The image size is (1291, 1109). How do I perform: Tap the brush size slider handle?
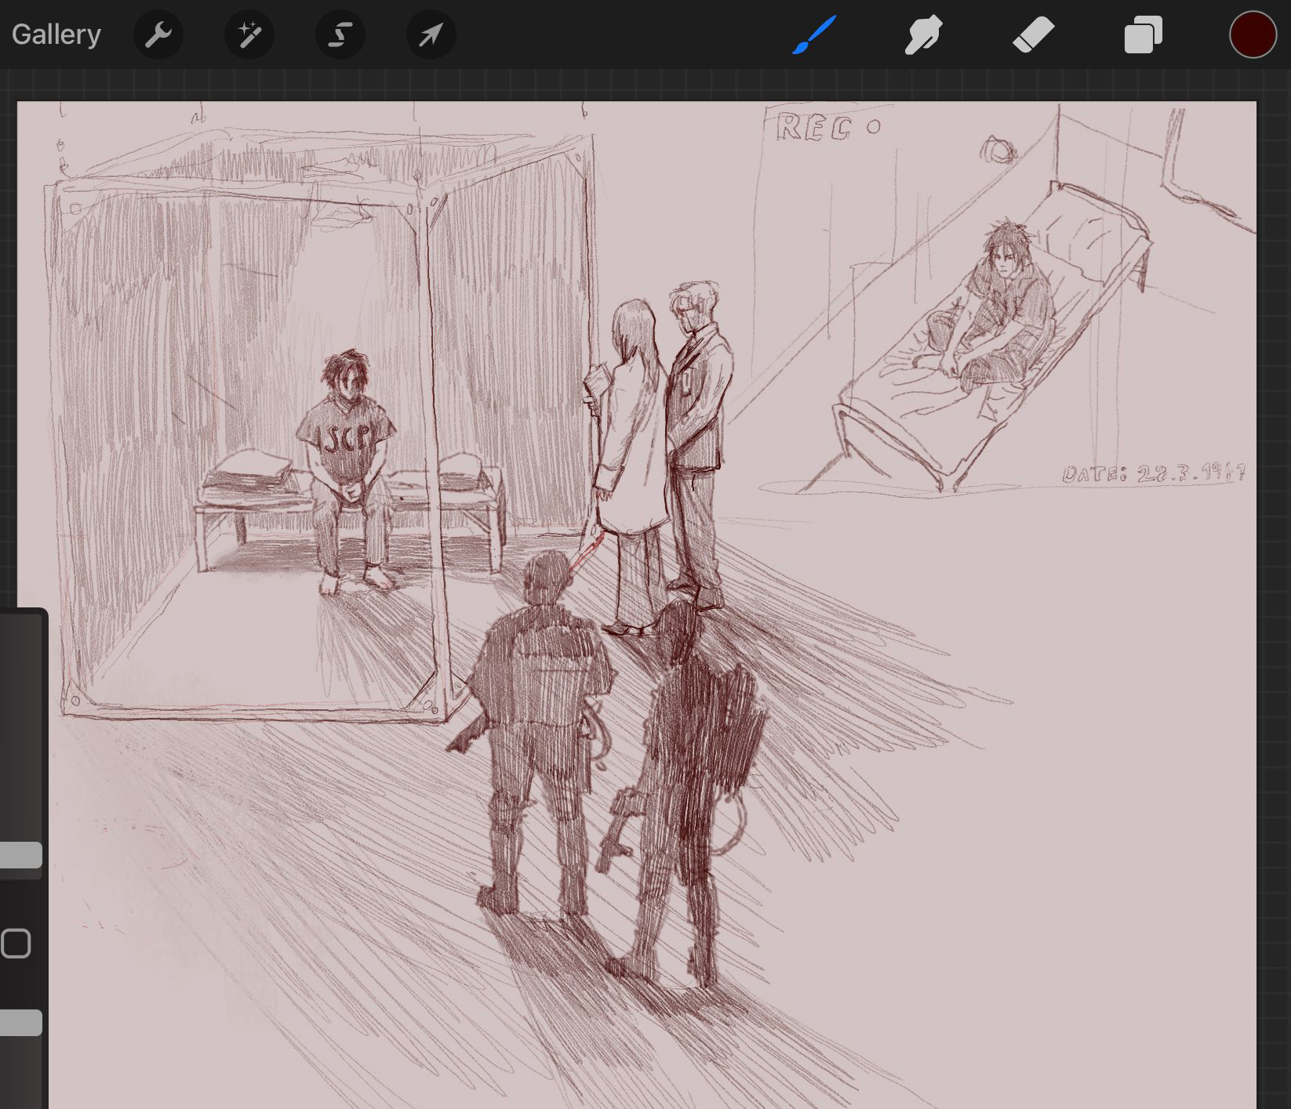pyautogui.click(x=20, y=855)
